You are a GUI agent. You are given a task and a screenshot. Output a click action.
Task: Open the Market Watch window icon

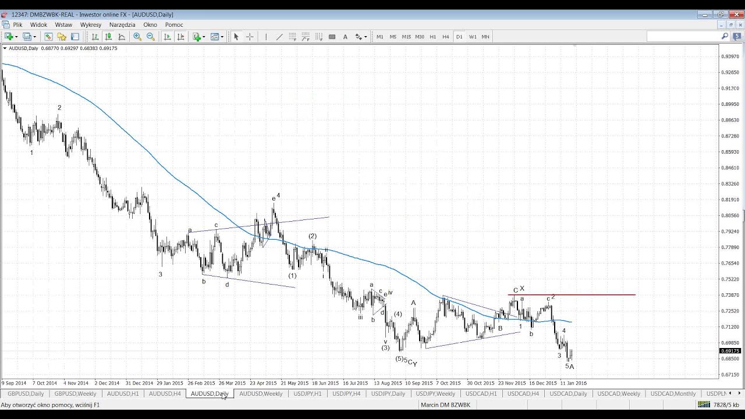48,37
